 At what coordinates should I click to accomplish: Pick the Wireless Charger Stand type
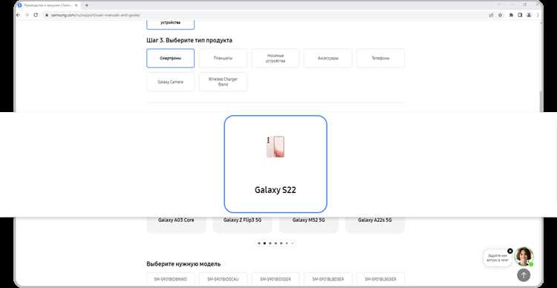(x=223, y=82)
